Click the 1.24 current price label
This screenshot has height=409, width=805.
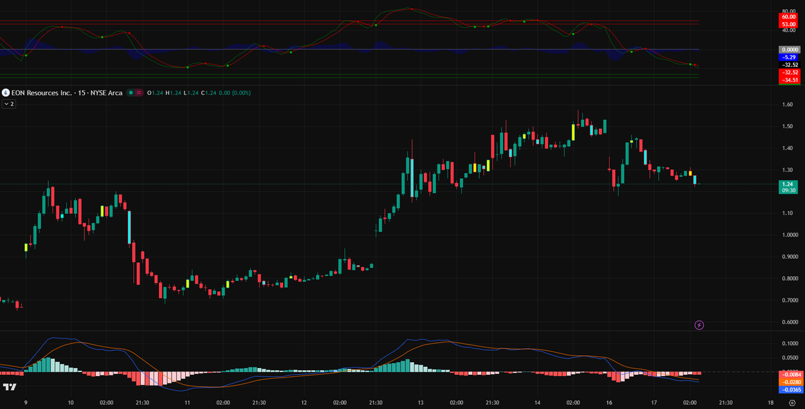click(788, 184)
